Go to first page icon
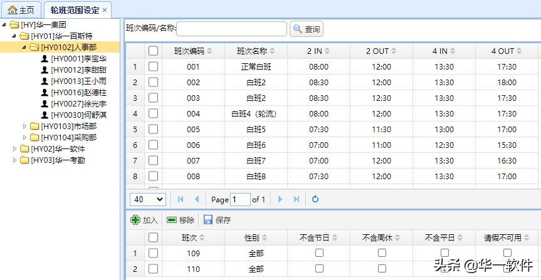Image resolution: width=541 pixels, height=280 pixels. tap(180, 199)
